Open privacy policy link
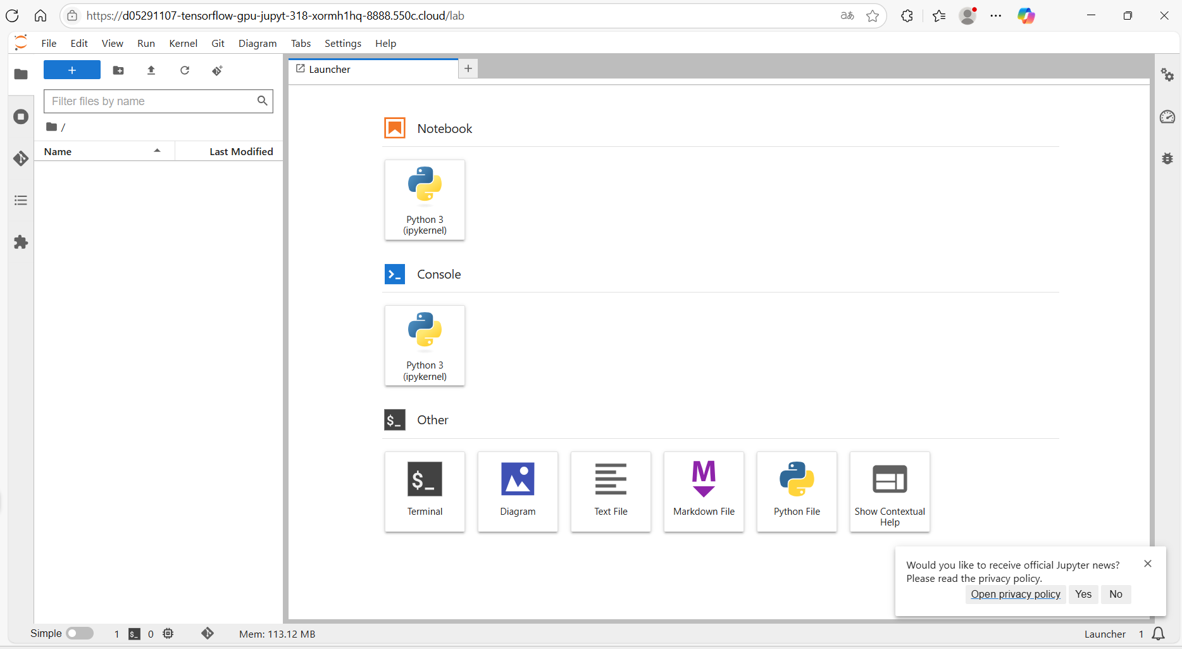This screenshot has height=649, width=1182. click(1016, 594)
